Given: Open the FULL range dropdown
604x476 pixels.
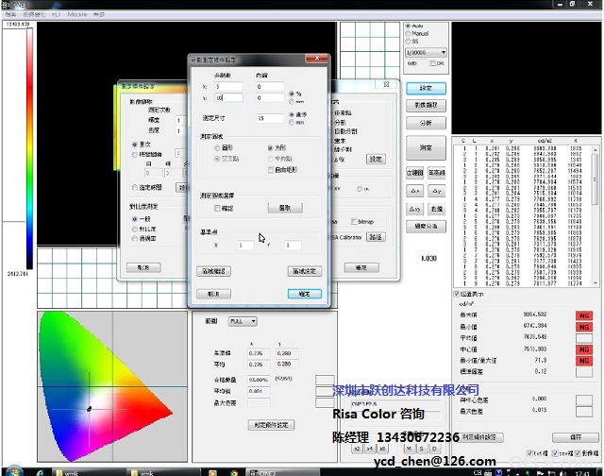Looking at the screenshot, I should 243,321.
